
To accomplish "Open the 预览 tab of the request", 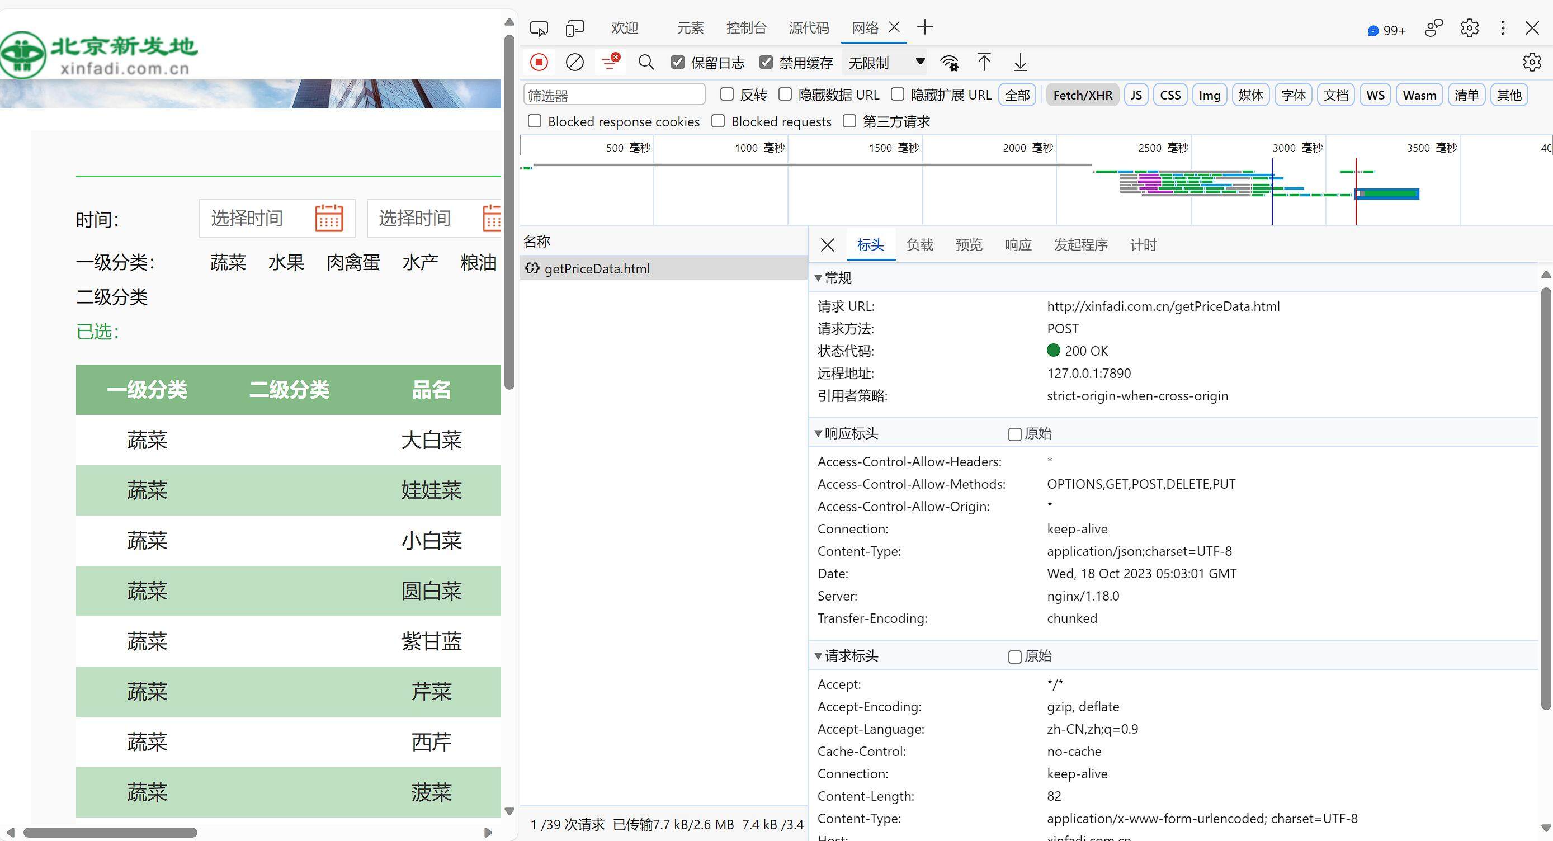I will 968,245.
